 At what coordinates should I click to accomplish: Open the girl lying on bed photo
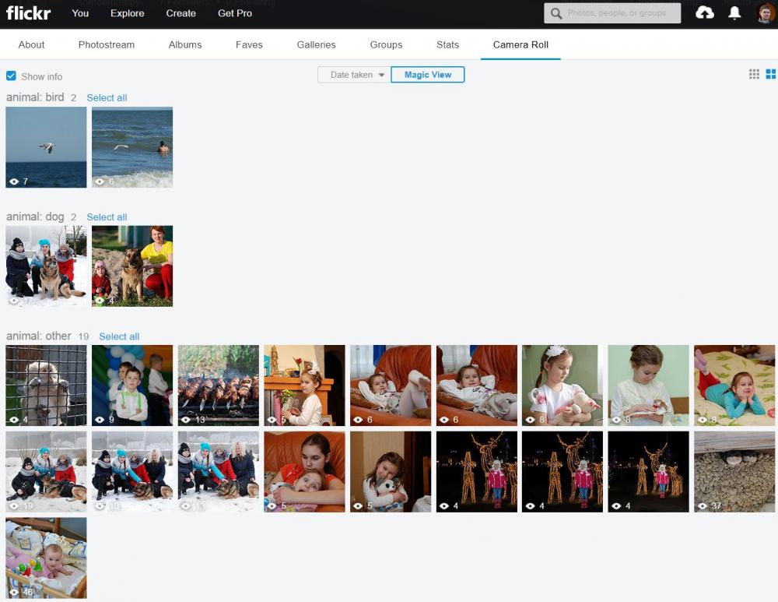[734, 385]
